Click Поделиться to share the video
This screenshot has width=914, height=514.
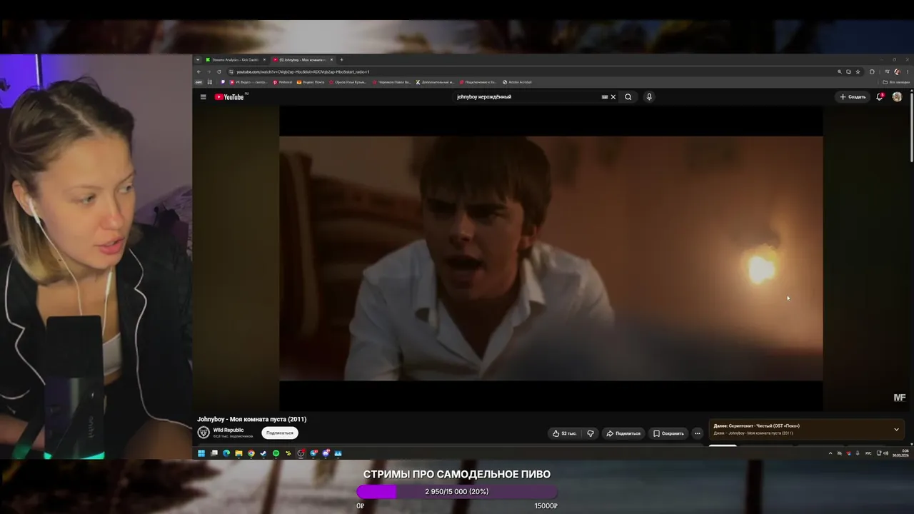[x=623, y=433]
